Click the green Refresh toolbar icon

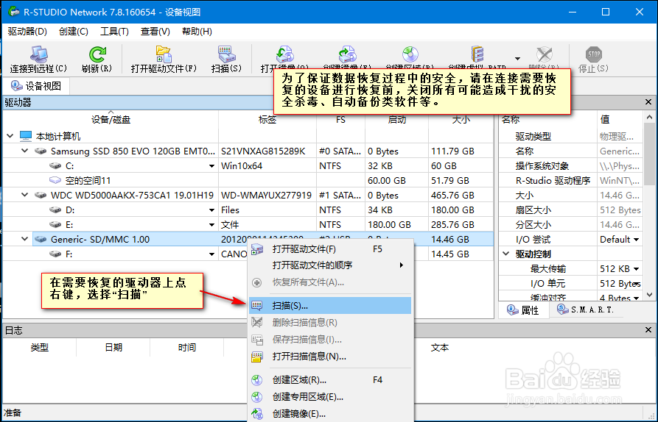coord(97,54)
